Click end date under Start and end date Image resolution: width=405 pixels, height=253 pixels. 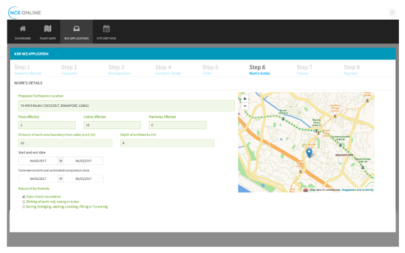tap(84, 161)
